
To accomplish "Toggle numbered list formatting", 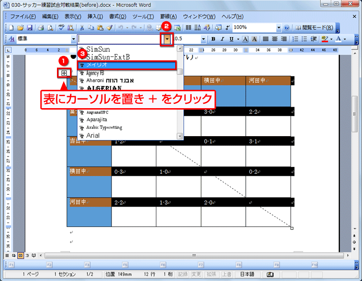I will point(295,39).
